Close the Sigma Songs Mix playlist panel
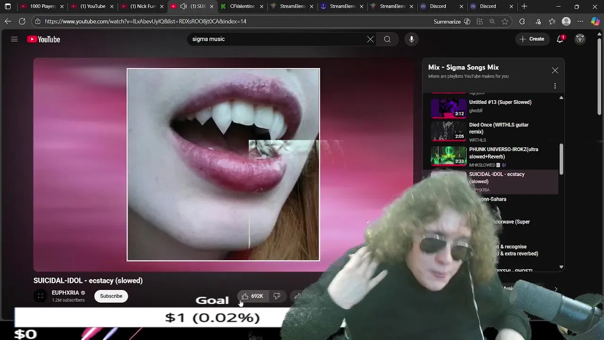Screen dimensions: 604x340 click(x=555, y=70)
